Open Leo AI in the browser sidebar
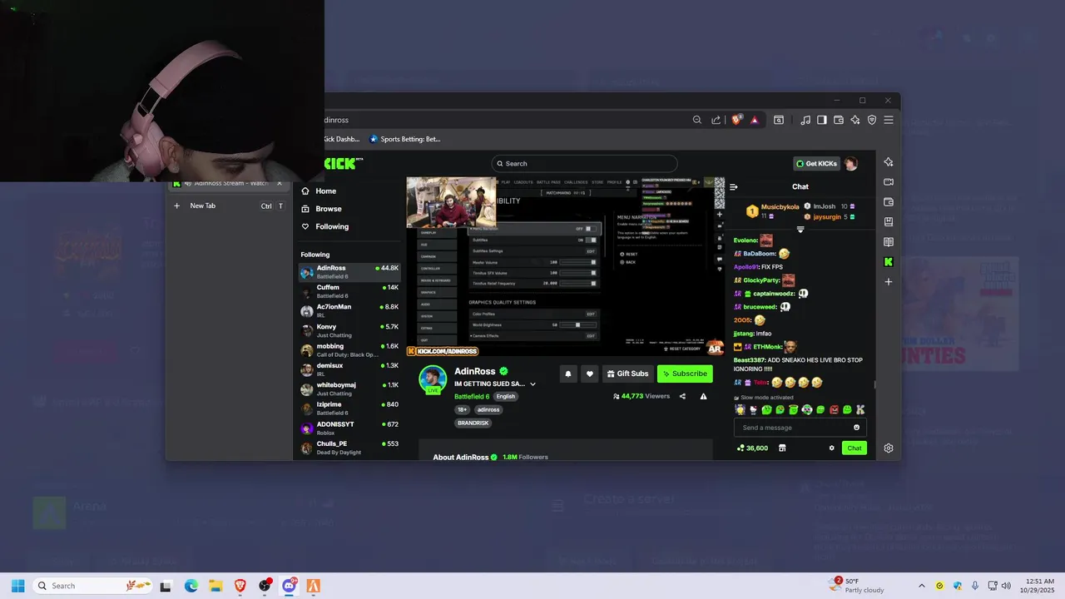The height and width of the screenshot is (599, 1065). 889,162
